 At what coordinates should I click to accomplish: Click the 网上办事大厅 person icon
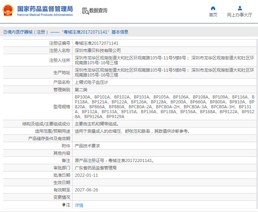click(240, 8)
